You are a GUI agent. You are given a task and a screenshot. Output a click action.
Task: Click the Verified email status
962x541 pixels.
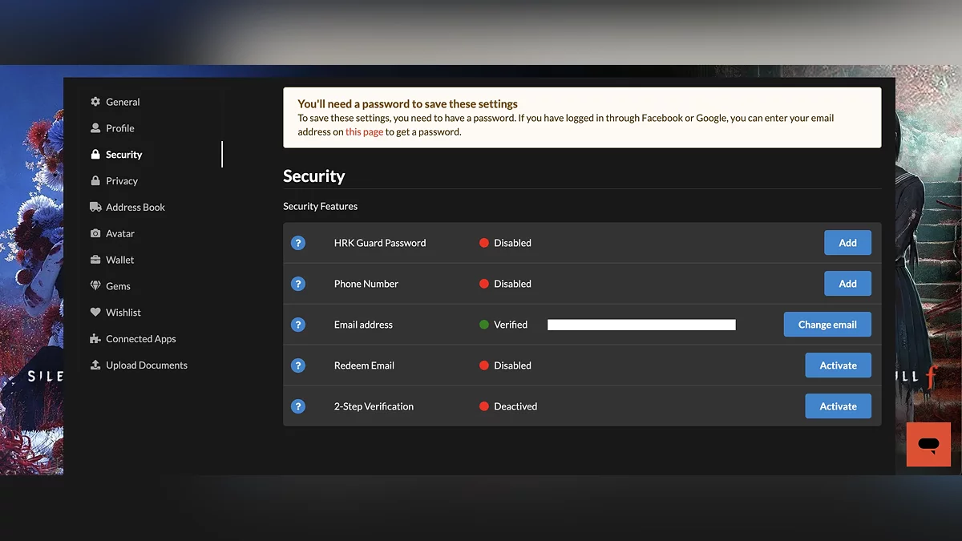(511, 325)
